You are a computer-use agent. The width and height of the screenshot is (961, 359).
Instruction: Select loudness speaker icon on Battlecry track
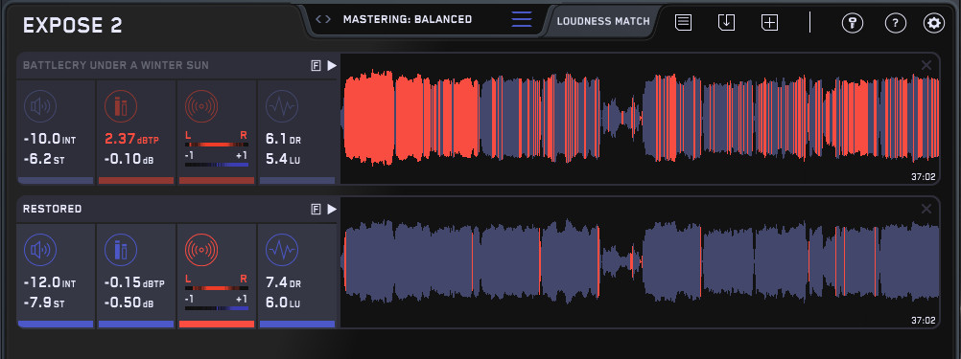click(x=40, y=106)
